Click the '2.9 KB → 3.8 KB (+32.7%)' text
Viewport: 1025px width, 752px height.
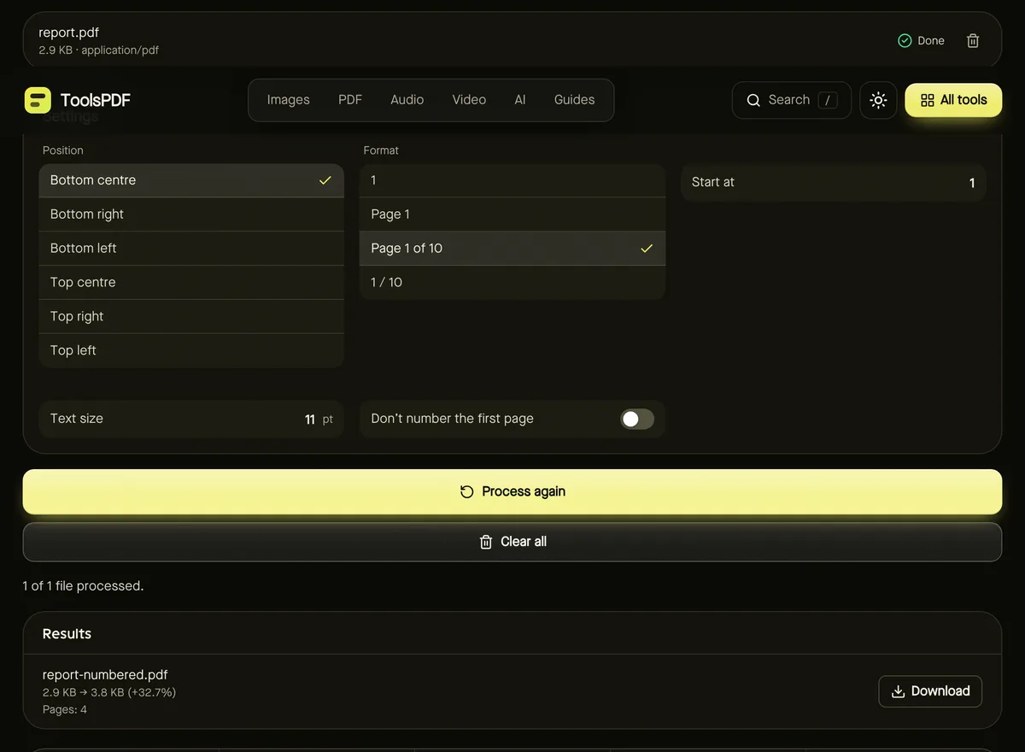109,692
